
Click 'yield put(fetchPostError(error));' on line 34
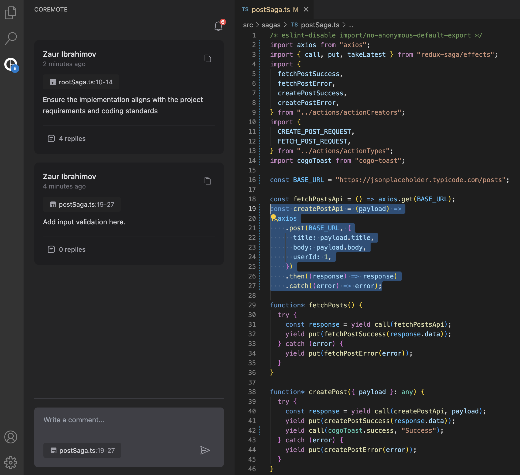(349, 353)
